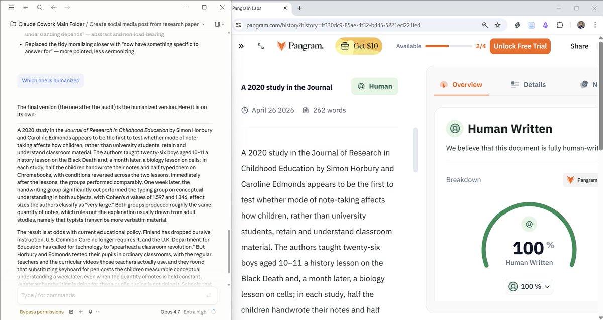
Task: Go back in Claude navigation
Action: pos(53,8)
